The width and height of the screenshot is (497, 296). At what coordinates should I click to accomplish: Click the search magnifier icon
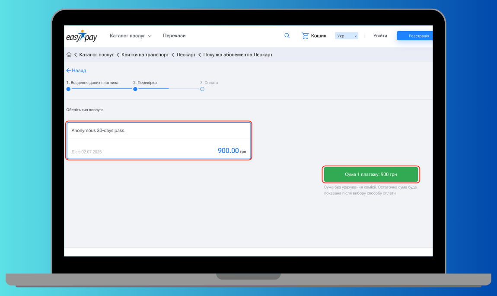click(x=287, y=35)
